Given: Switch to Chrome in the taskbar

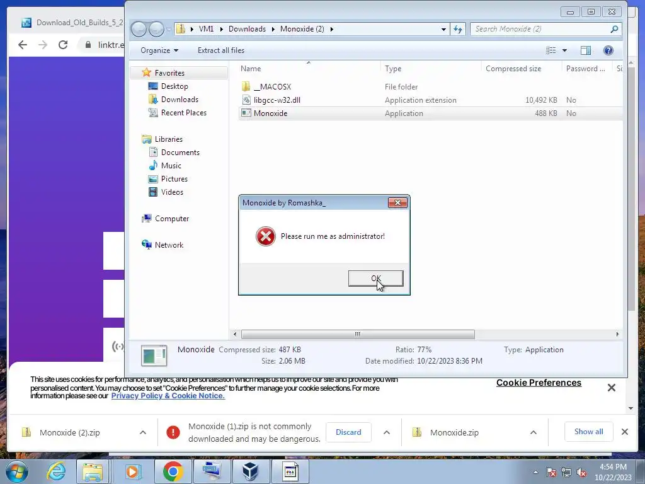Looking at the screenshot, I should pyautogui.click(x=173, y=471).
